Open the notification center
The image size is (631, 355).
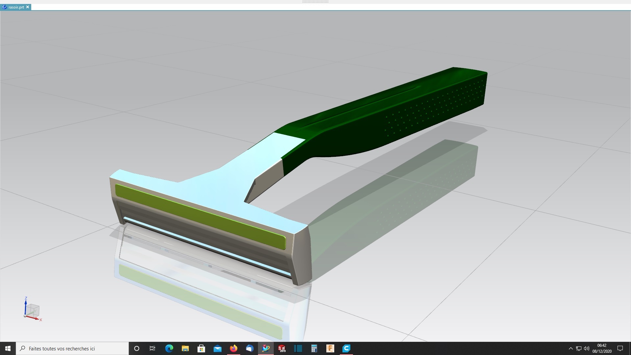tap(620, 348)
